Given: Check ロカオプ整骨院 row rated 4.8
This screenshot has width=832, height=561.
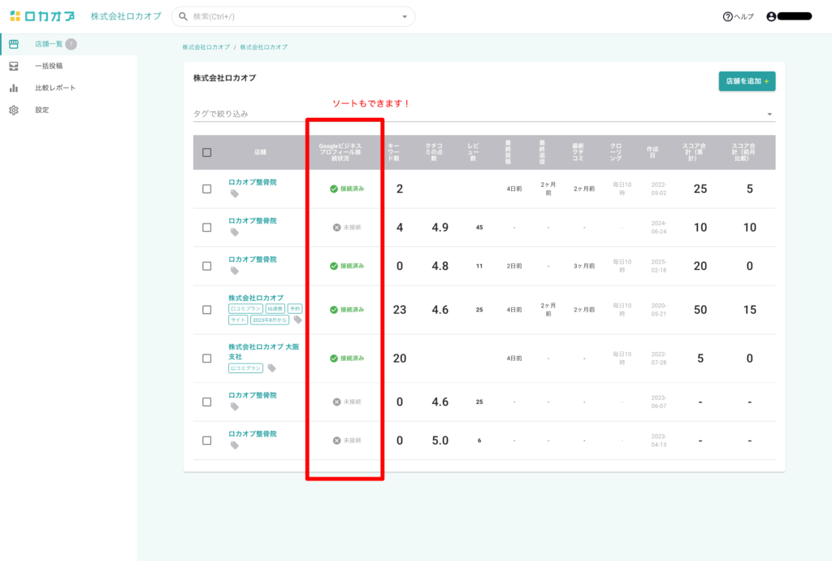Looking at the screenshot, I should tap(207, 266).
